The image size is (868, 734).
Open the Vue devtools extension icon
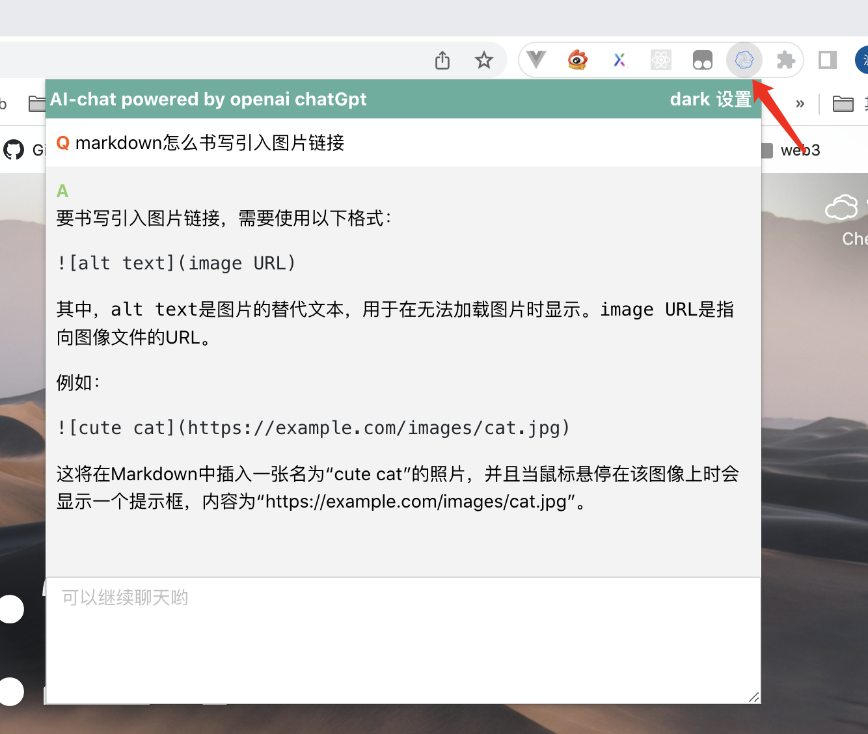[x=536, y=60]
